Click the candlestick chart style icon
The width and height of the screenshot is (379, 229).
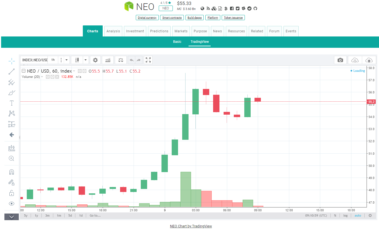click(x=77, y=60)
